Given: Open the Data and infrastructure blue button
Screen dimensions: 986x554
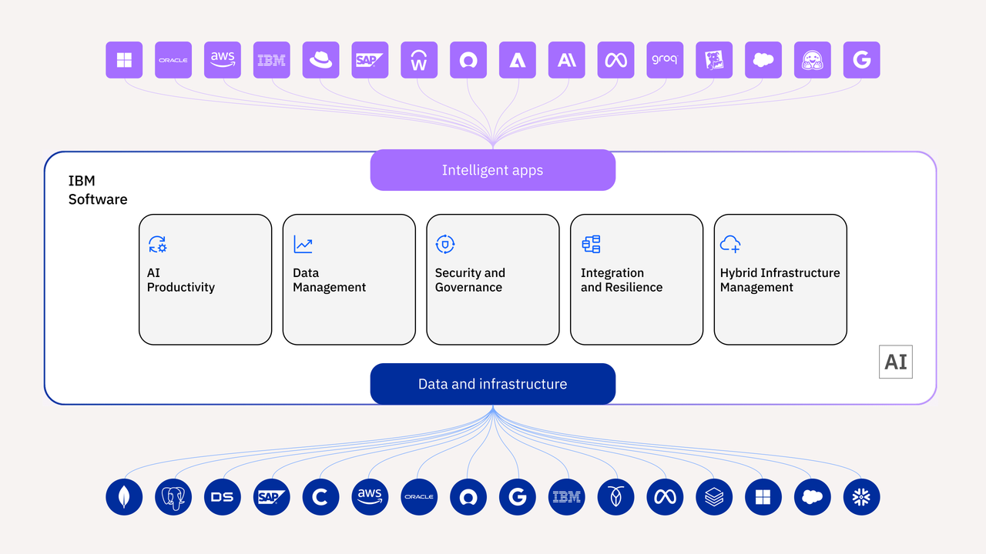Looking at the screenshot, I should pyautogui.click(x=493, y=384).
